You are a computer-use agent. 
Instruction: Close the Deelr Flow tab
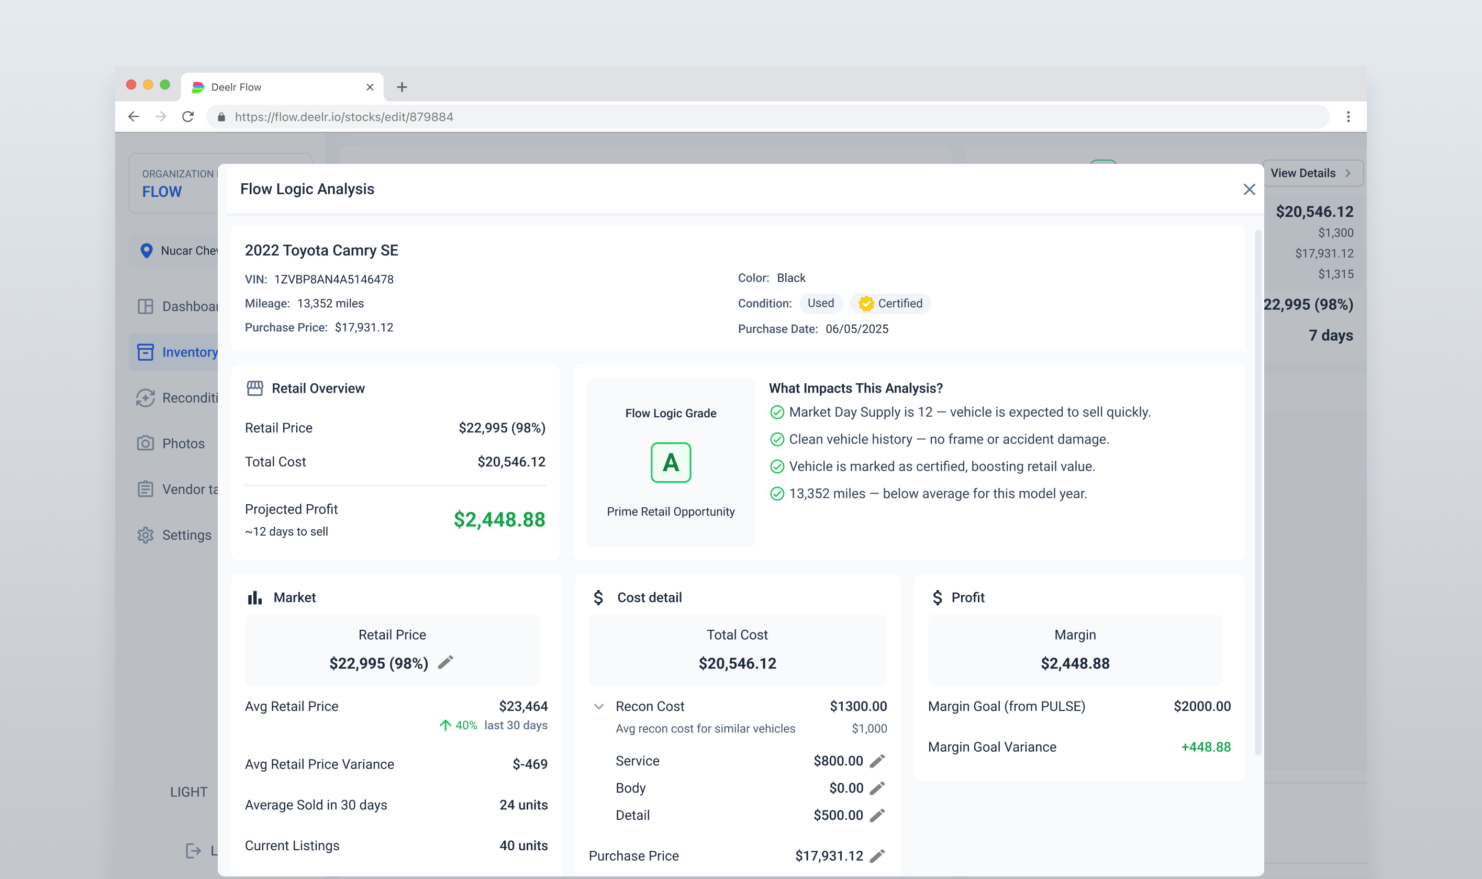[x=370, y=87]
